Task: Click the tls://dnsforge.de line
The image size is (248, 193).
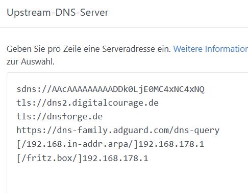Action: [60, 116]
